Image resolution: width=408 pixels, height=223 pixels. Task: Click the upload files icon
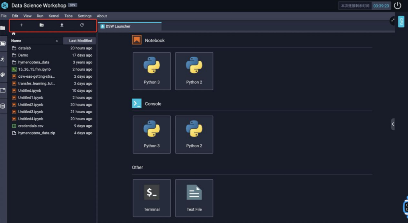click(62, 25)
